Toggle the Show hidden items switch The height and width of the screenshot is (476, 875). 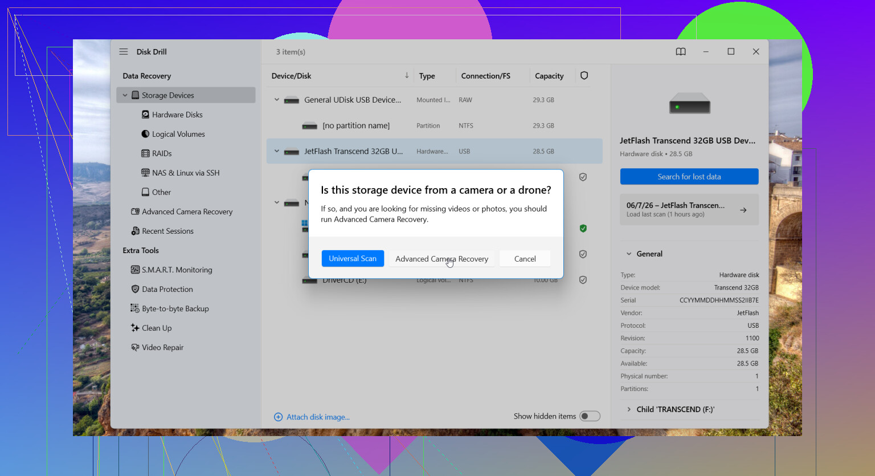coord(590,416)
